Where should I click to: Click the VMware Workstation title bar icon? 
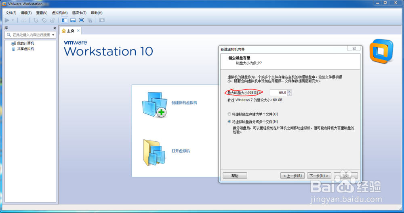(4, 4)
